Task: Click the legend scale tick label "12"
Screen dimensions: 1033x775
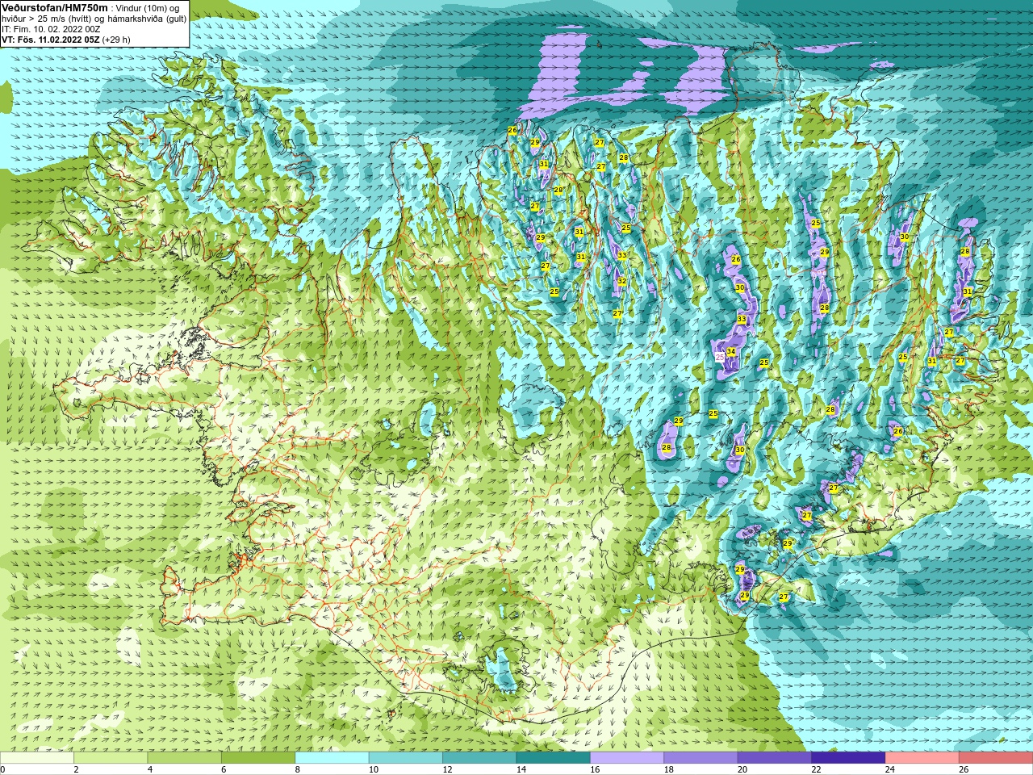Action: [447, 769]
